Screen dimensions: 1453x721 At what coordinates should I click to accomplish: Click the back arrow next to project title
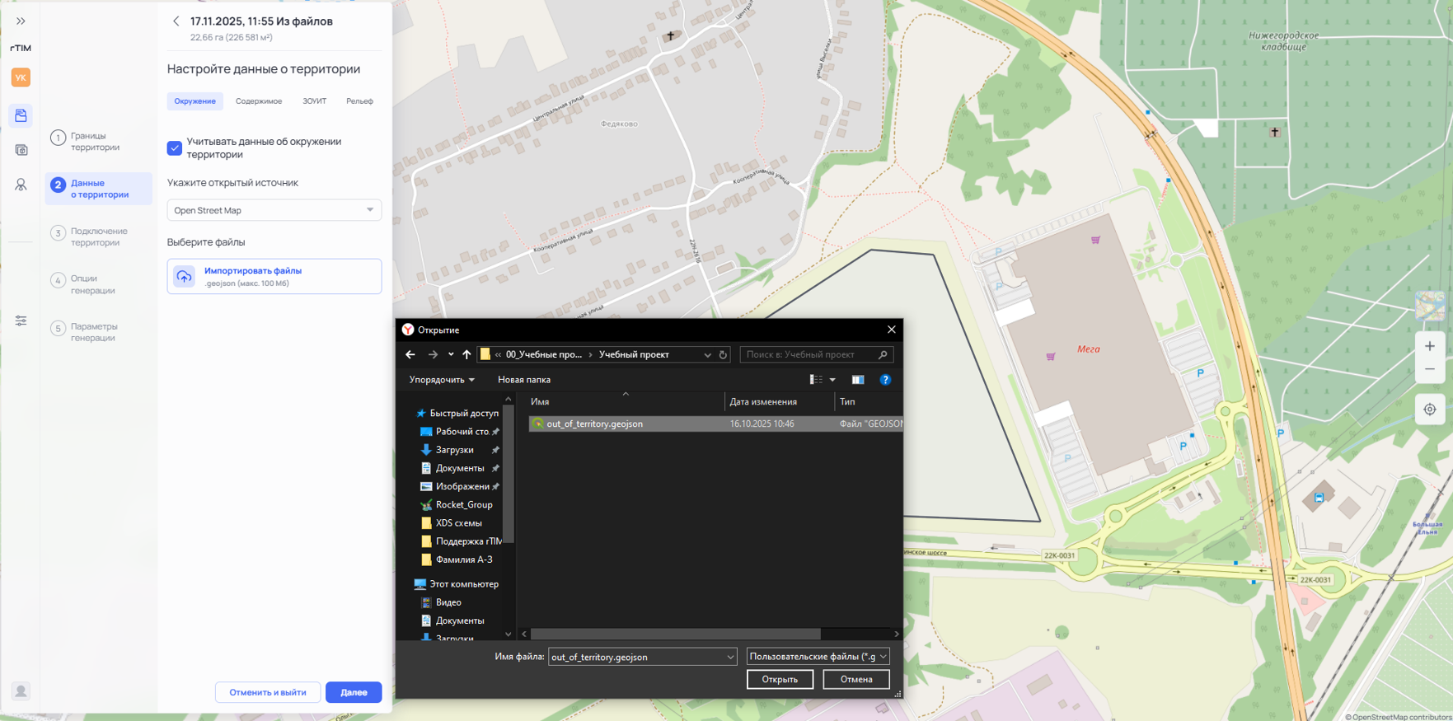176,21
